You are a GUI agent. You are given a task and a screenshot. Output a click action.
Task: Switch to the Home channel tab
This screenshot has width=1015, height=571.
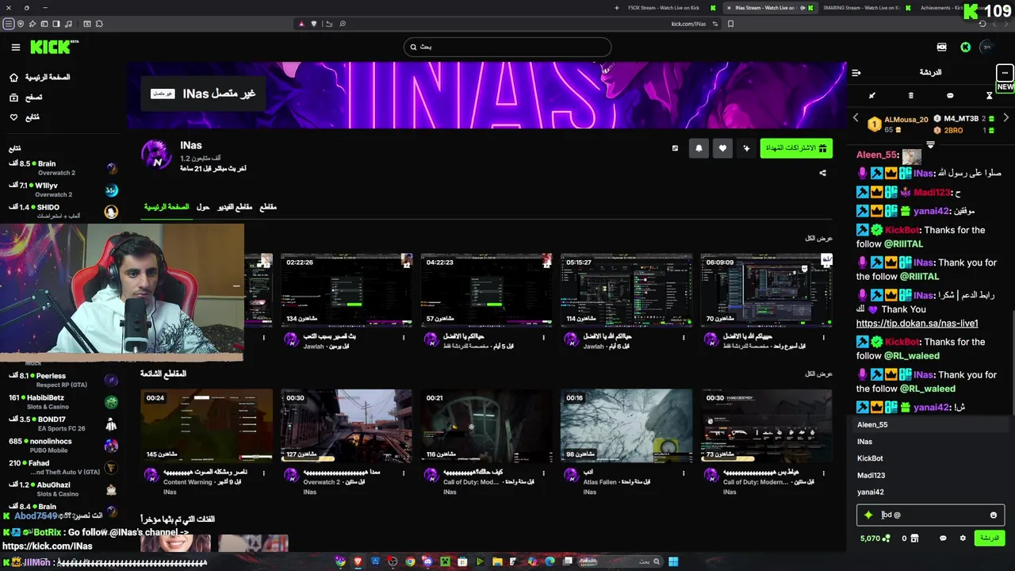coord(167,207)
